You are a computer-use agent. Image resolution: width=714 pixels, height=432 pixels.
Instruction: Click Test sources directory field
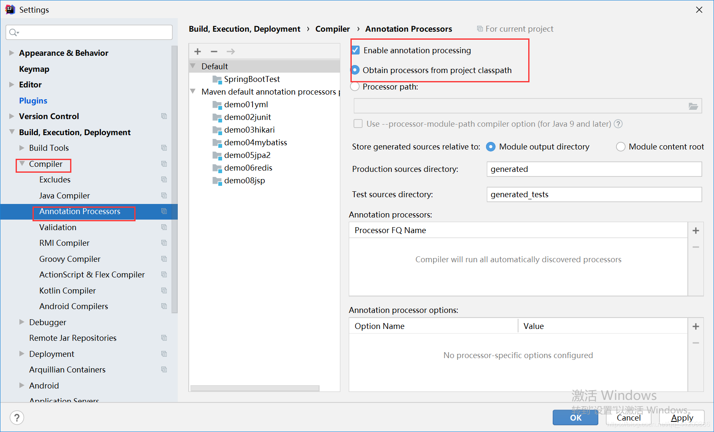point(594,194)
